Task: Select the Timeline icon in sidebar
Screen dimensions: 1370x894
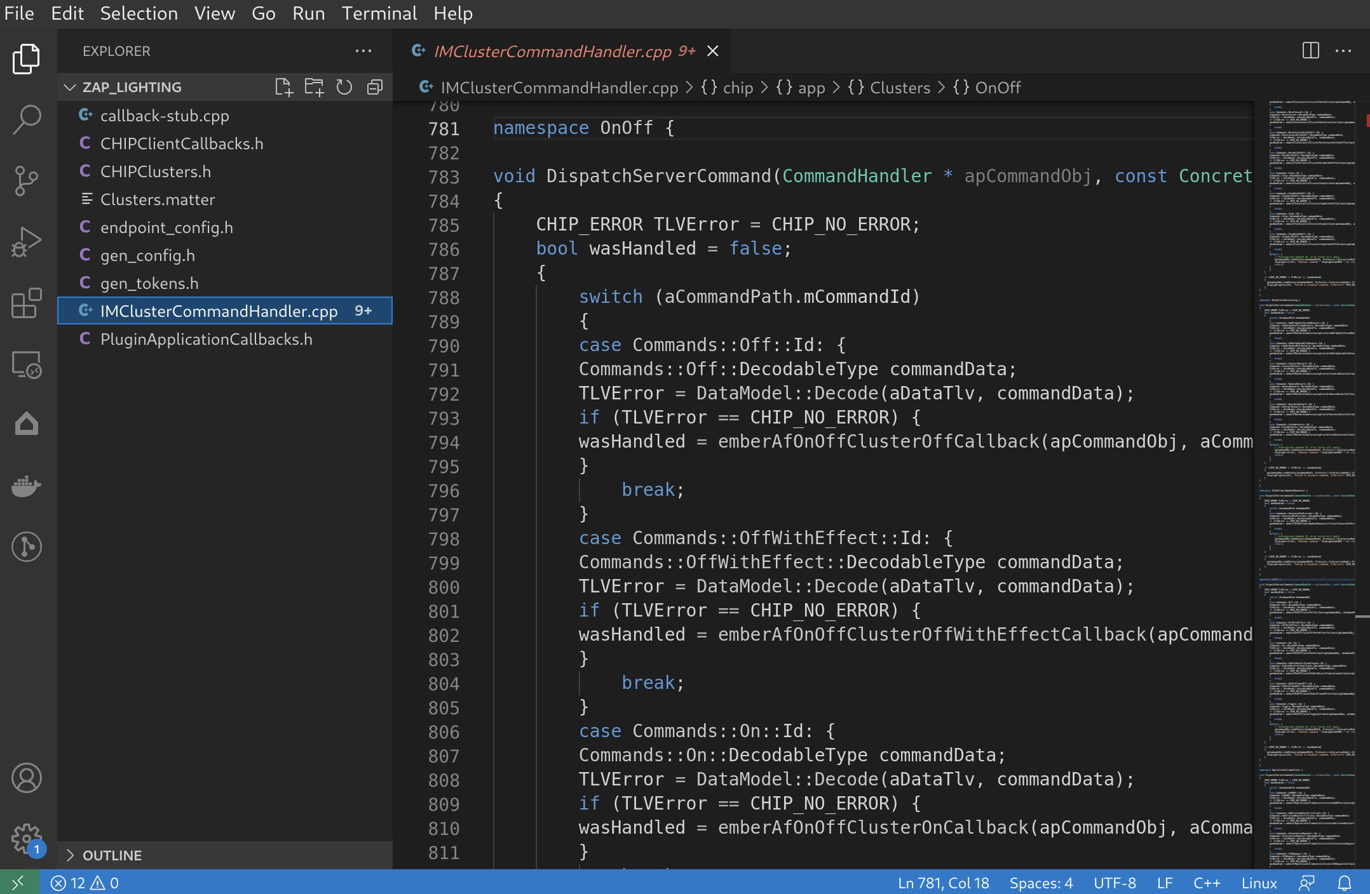Action: click(x=27, y=547)
